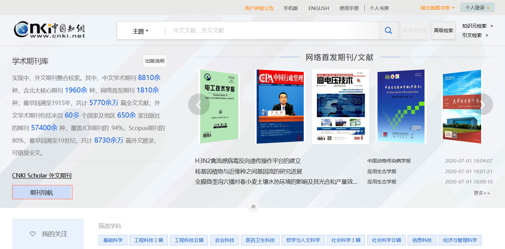Open 我的关注 panel
Screen dimensions: 505x249
click(48, 234)
